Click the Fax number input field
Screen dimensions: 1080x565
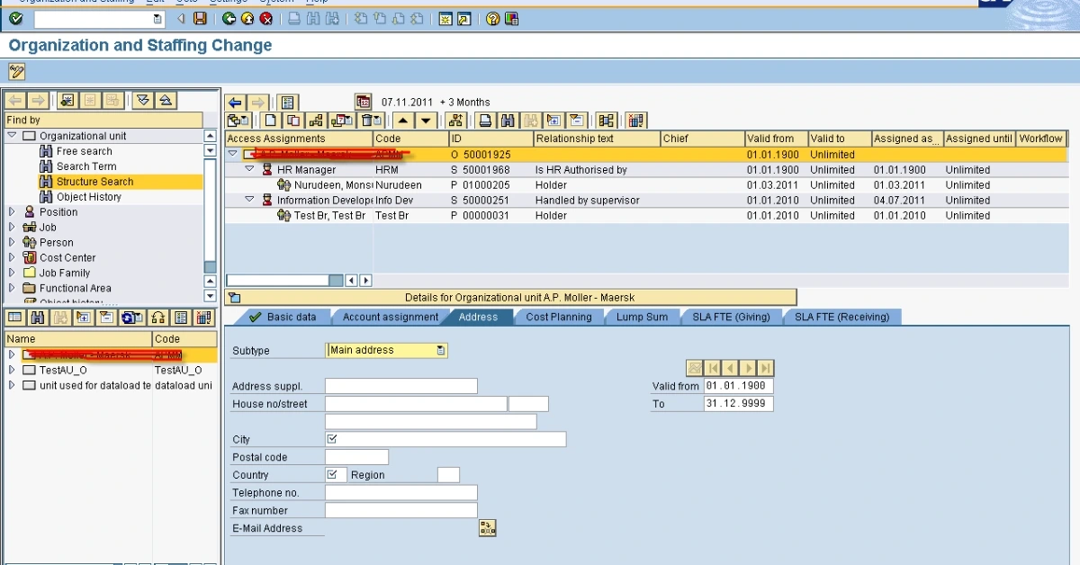click(x=401, y=510)
